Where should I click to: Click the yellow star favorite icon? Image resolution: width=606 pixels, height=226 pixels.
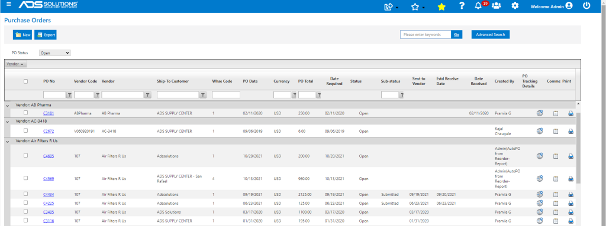tap(441, 6)
